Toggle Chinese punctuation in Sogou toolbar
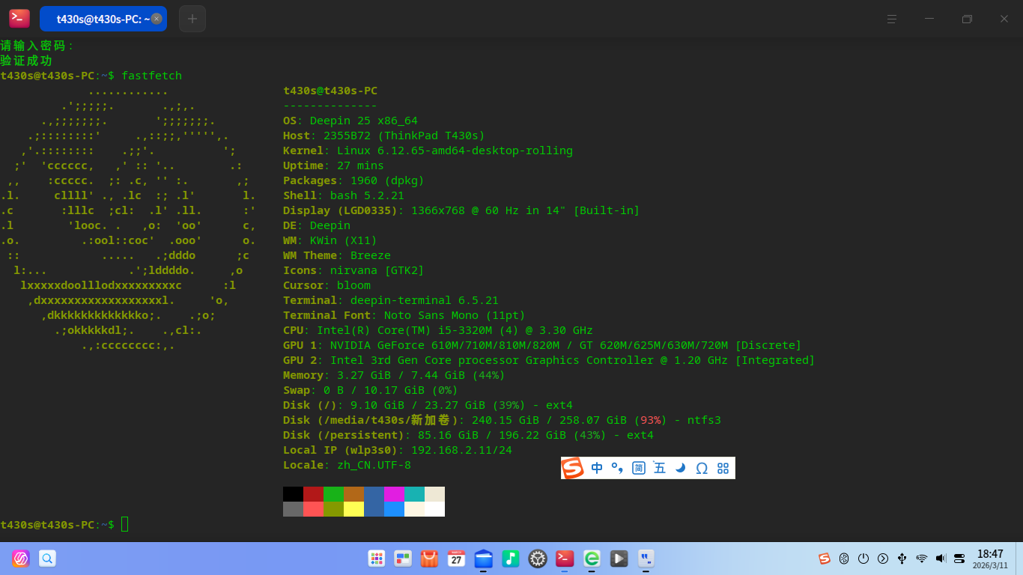 coord(617,468)
